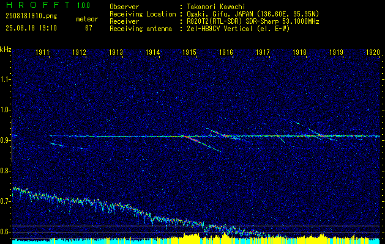Screen dimensions: 385x244
Task: Click the meteor echo crossing carrier near 1918
Action: (322, 135)
